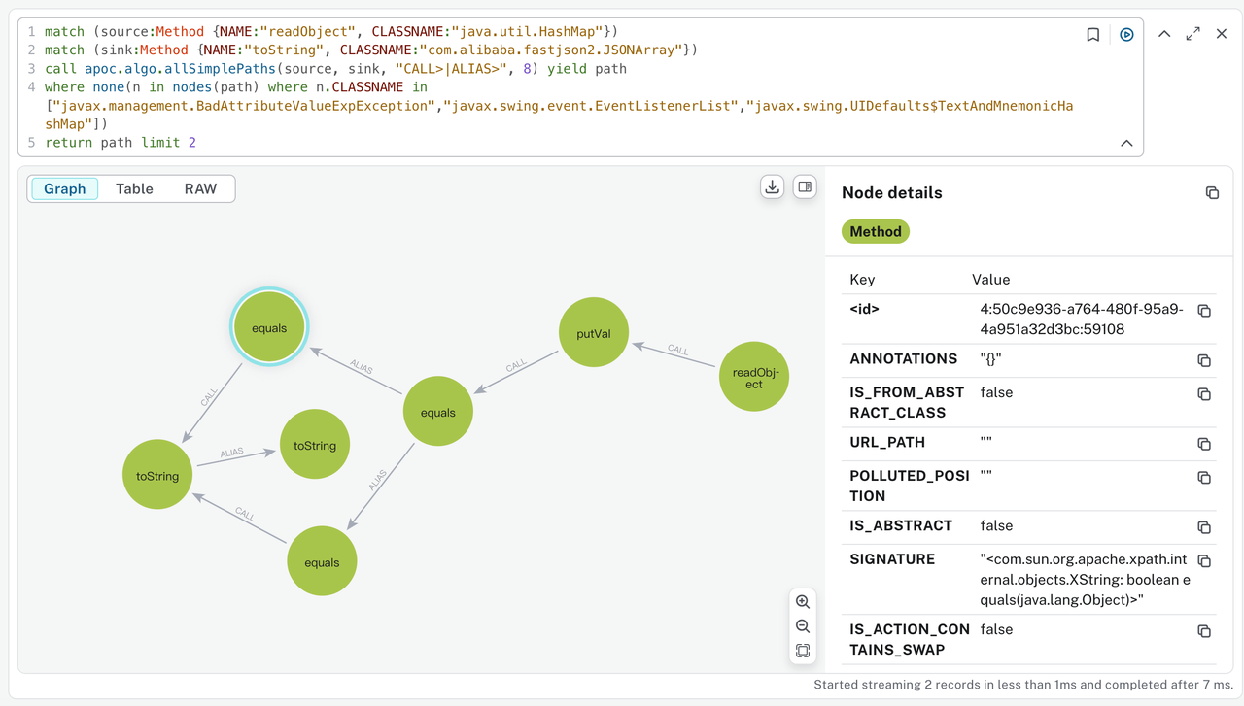This screenshot has width=1244, height=706.
Task: Toggle the node details side panel icon
Action: click(x=805, y=187)
